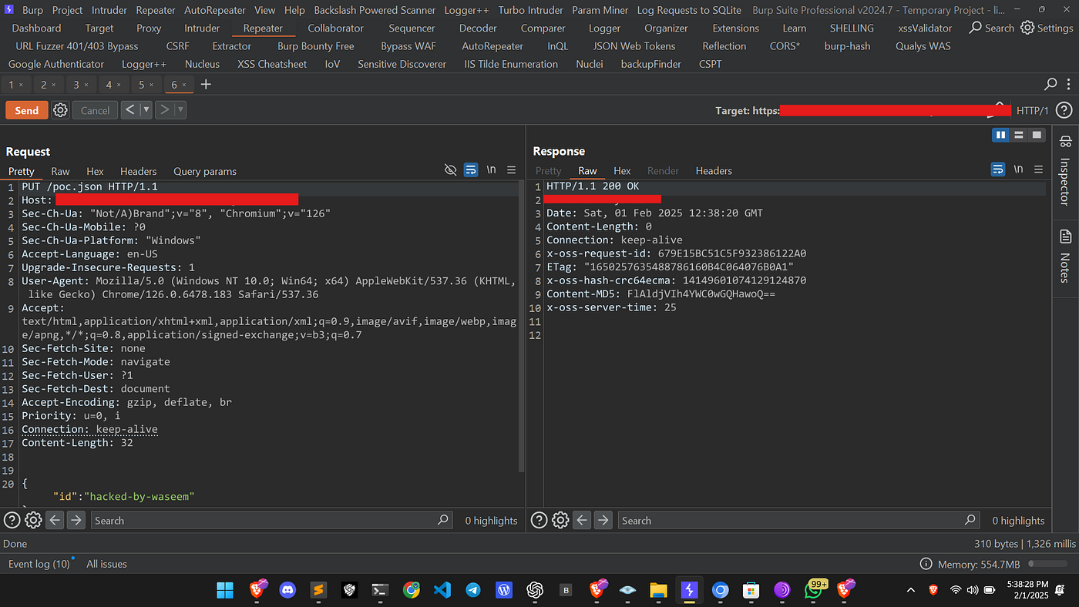1079x607 pixels.
Task: Open the Repeater tab-bar three-dot menu
Action: coord(1068,84)
